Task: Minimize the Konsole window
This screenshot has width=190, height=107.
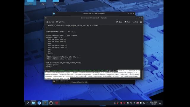Action: coord(137,18)
